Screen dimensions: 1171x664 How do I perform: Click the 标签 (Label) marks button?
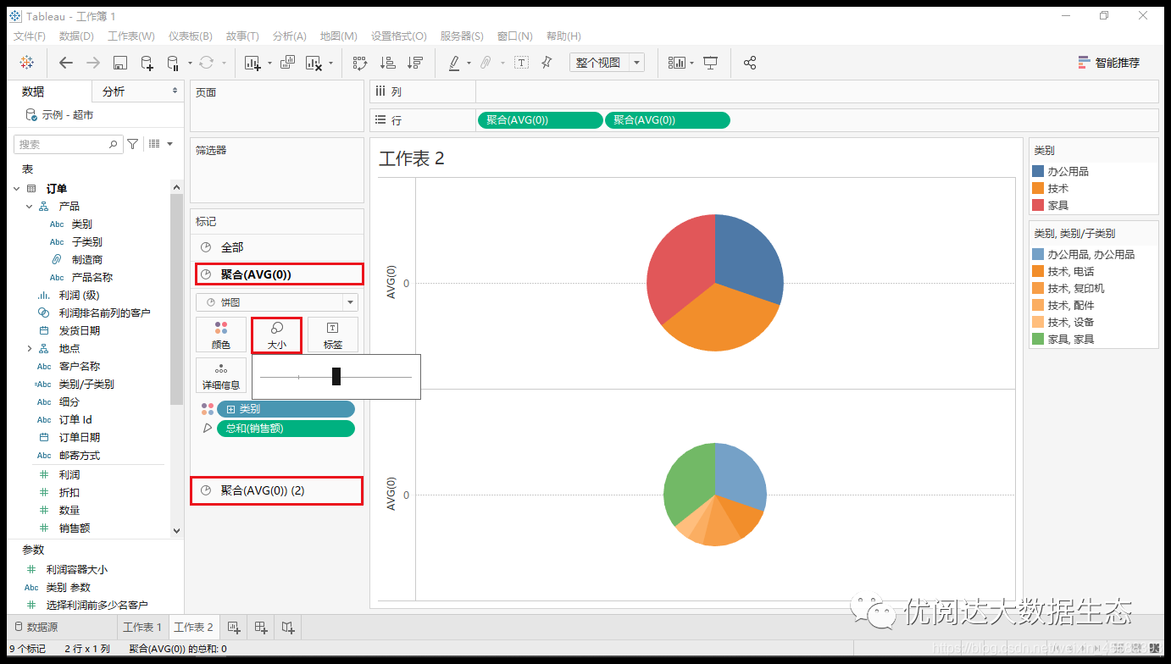[333, 335]
